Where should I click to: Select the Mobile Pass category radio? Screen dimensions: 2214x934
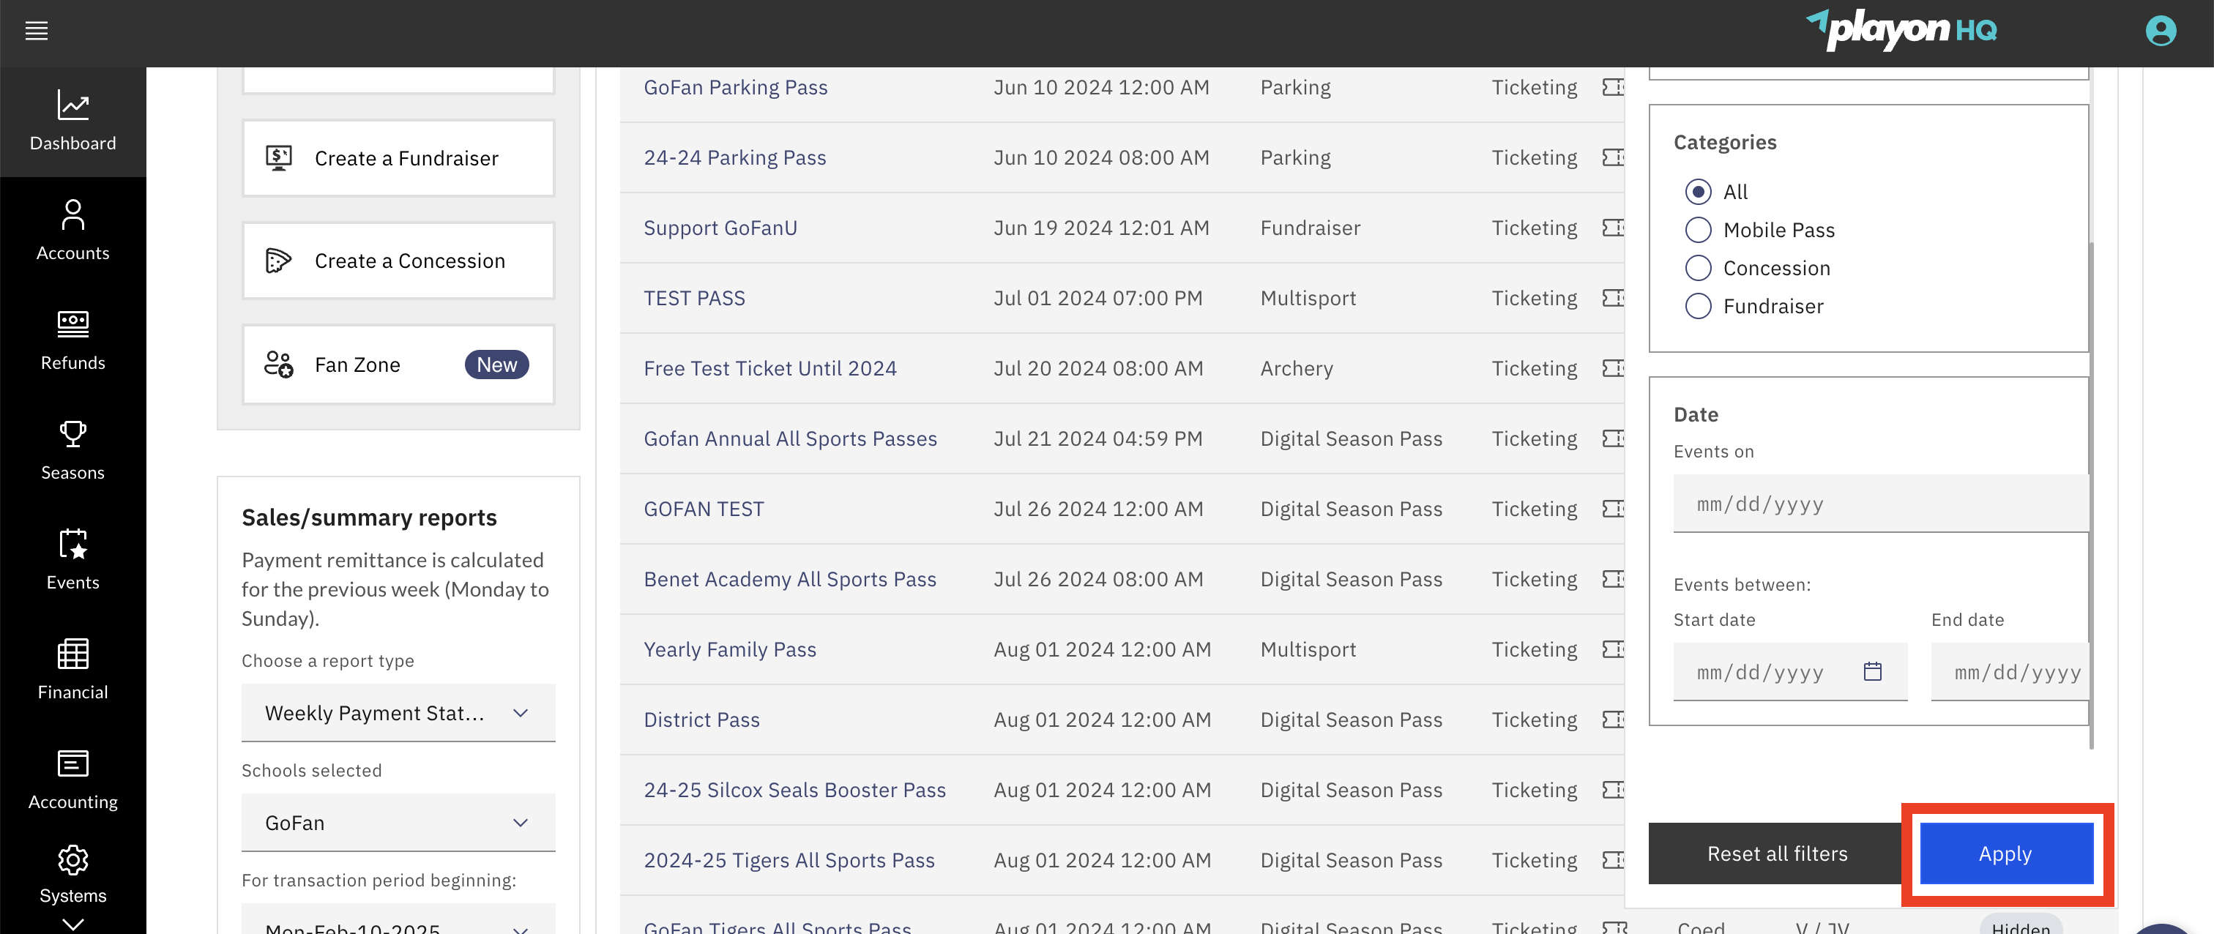pos(1699,231)
